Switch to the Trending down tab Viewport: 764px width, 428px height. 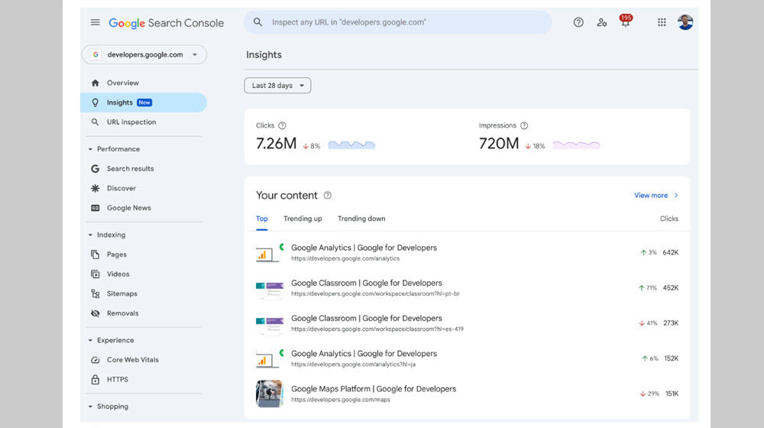(361, 219)
